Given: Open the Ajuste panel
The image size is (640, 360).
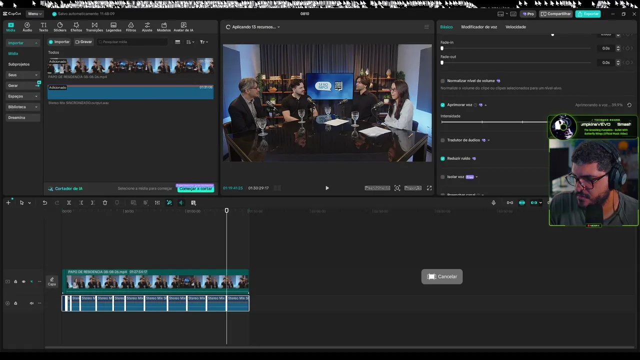Looking at the screenshot, I should (x=147, y=27).
